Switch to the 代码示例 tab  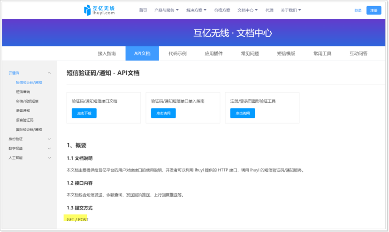(x=177, y=54)
